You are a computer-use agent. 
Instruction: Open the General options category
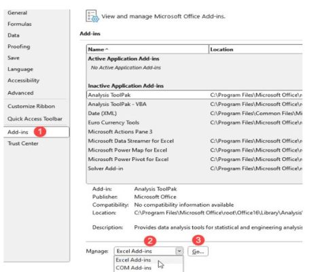tap(17, 13)
